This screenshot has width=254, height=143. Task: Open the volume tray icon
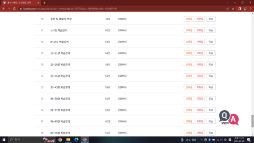click(x=221, y=140)
